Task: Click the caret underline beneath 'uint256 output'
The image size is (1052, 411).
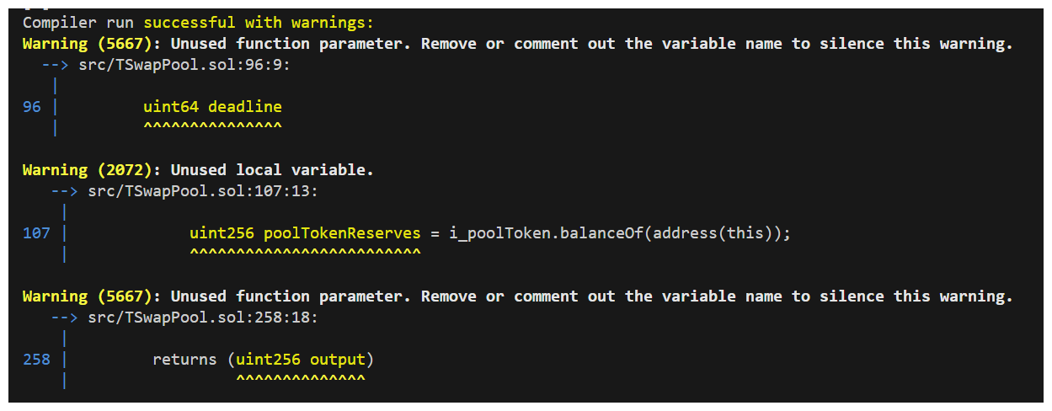Action: [301, 379]
